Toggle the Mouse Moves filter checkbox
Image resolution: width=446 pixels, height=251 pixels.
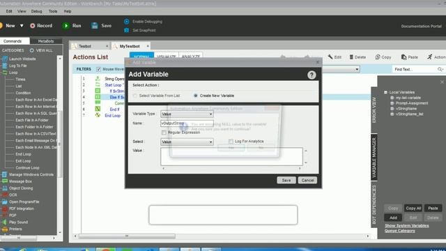click(x=98, y=69)
